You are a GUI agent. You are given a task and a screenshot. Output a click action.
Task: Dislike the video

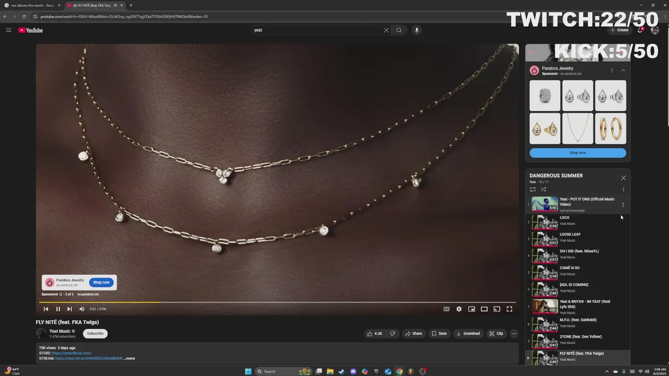pos(393,333)
